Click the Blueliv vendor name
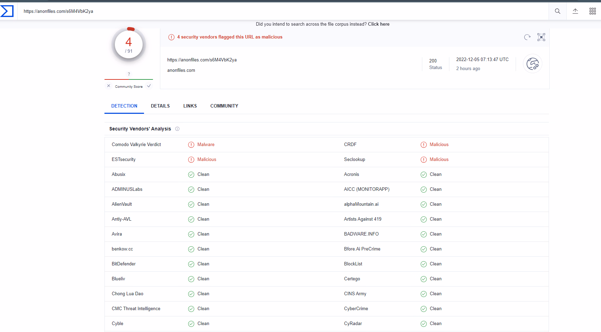The image size is (601, 332). tap(118, 279)
